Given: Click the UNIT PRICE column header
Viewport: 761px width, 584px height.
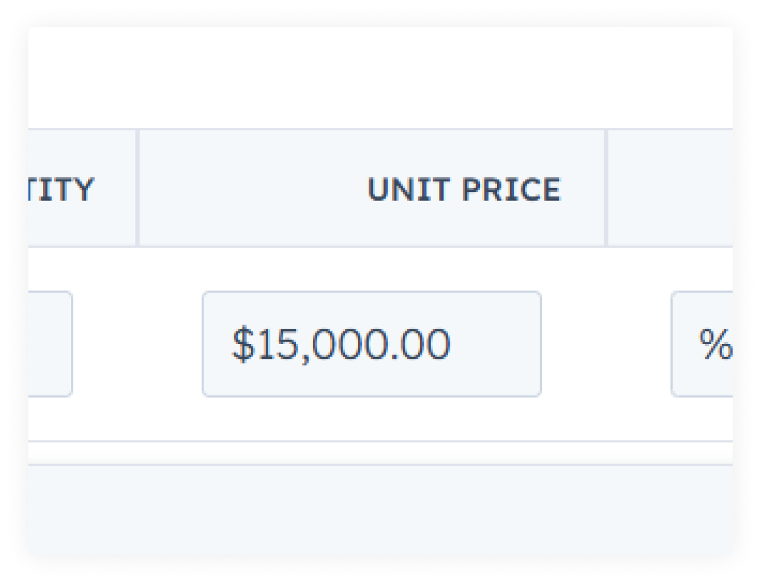Looking at the screenshot, I should pyautogui.click(x=464, y=189).
